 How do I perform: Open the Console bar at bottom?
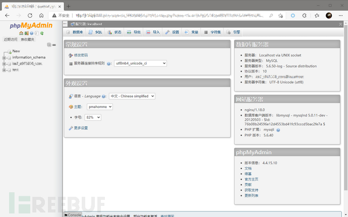pyautogui.click(x=73, y=215)
